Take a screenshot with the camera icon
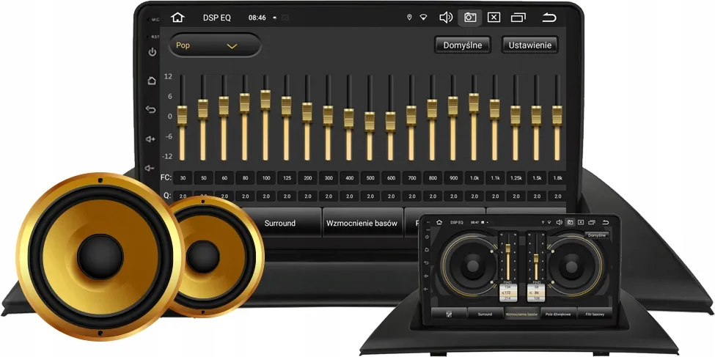 (469, 18)
